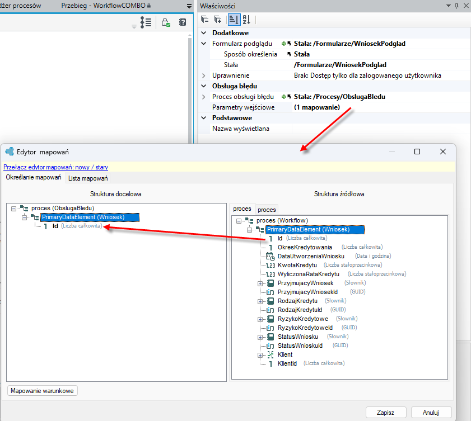
Task: Click the calendar icon of DataUtworzeniaWniosku
Action: (270, 257)
